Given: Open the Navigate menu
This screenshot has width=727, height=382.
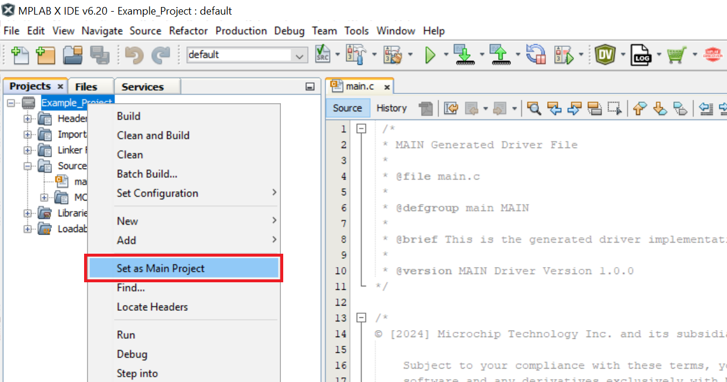Looking at the screenshot, I should coord(102,30).
